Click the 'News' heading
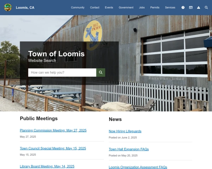 click(115, 119)
